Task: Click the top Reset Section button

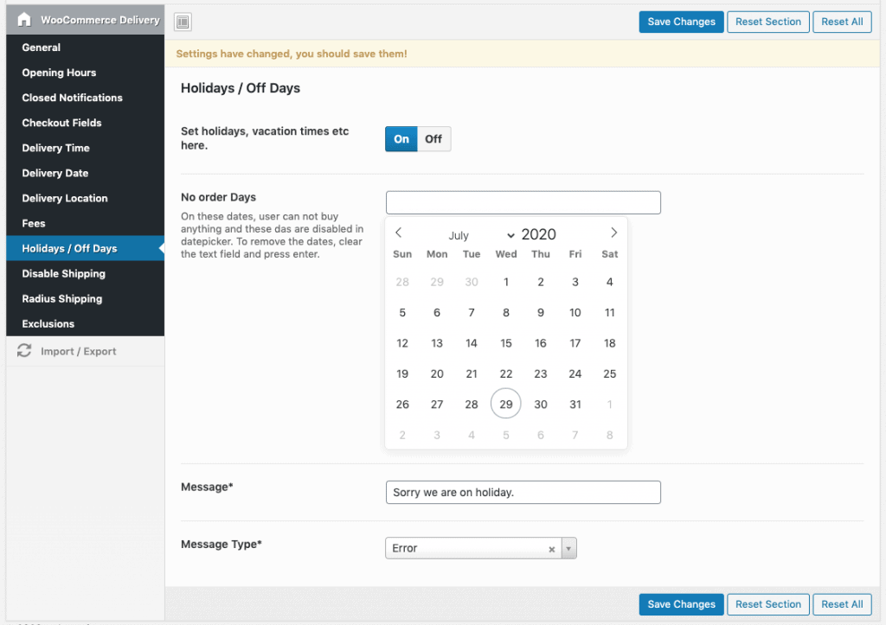Action: click(x=768, y=22)
